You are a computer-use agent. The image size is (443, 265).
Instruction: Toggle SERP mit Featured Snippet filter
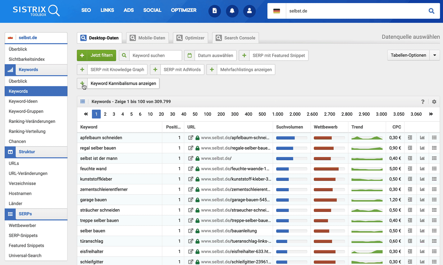[x=274, y=56]
